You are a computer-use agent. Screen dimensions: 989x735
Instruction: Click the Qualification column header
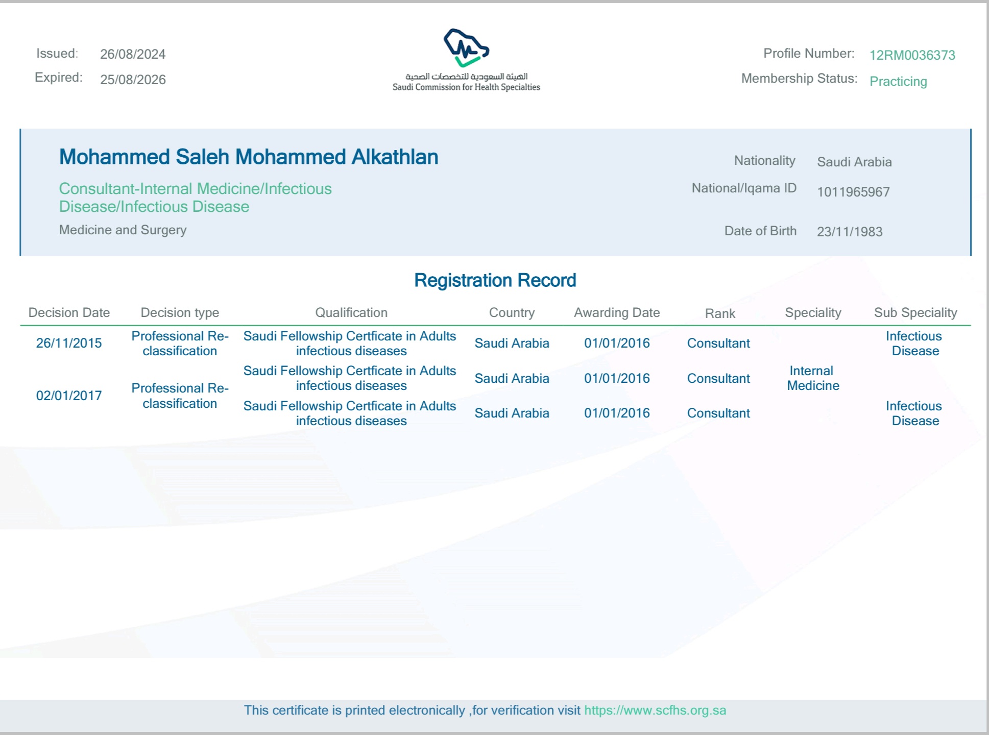pos(351,312)
